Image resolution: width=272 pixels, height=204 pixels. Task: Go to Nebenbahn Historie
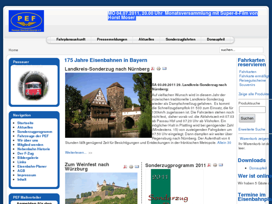[x=34, y=149]
